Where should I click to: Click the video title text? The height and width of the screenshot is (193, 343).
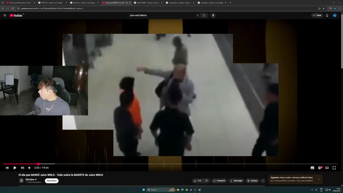61,175
